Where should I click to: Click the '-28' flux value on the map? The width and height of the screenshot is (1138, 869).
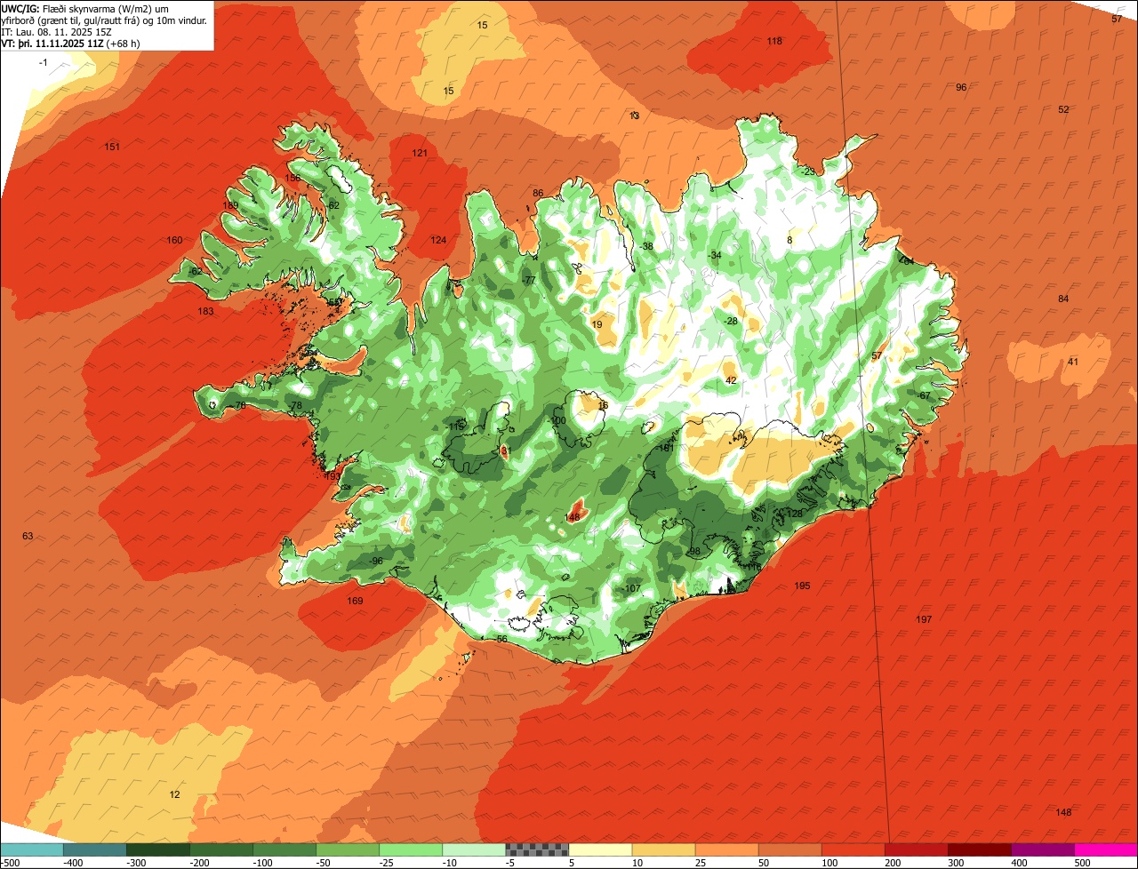pyautogui.click(x=731, y=322)
